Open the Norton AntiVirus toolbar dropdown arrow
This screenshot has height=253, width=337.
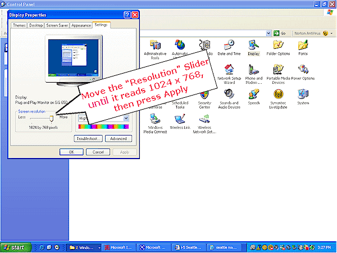[x=331, y=33]
